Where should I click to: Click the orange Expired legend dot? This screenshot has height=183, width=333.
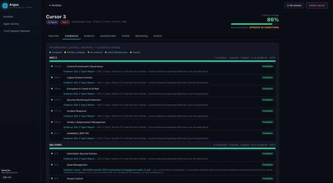pos(131,52)
